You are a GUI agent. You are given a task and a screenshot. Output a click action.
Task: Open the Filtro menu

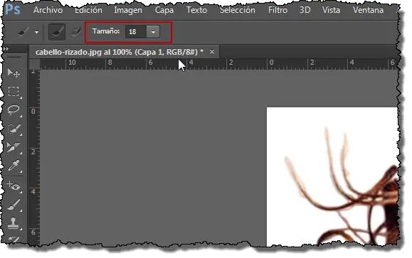tap(278, 10)
